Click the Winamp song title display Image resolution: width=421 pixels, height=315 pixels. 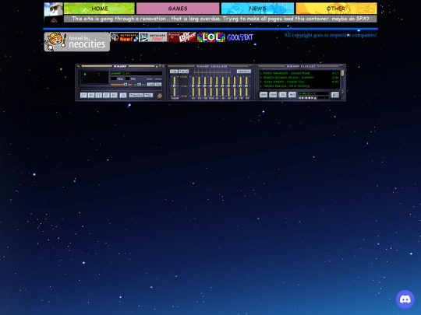click(136, 73)
